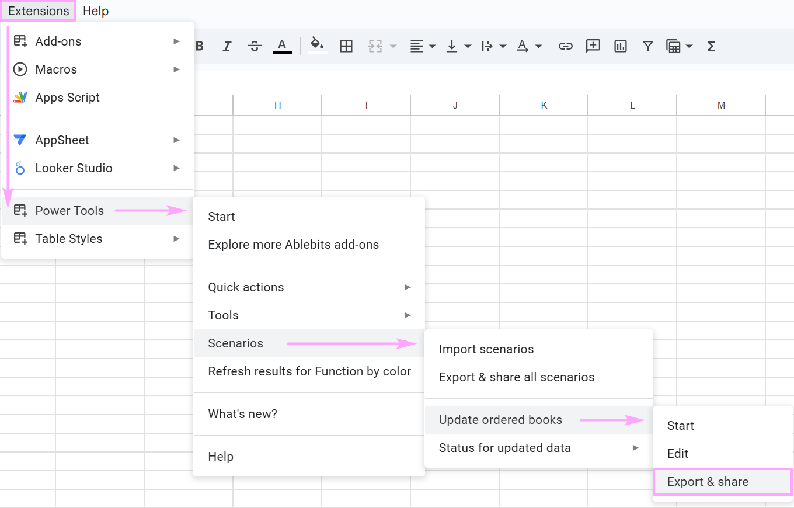Click the Power Tools grid icon
This screenshot has width=794, height=508.
pyautogui.click(x=20, y=210)
